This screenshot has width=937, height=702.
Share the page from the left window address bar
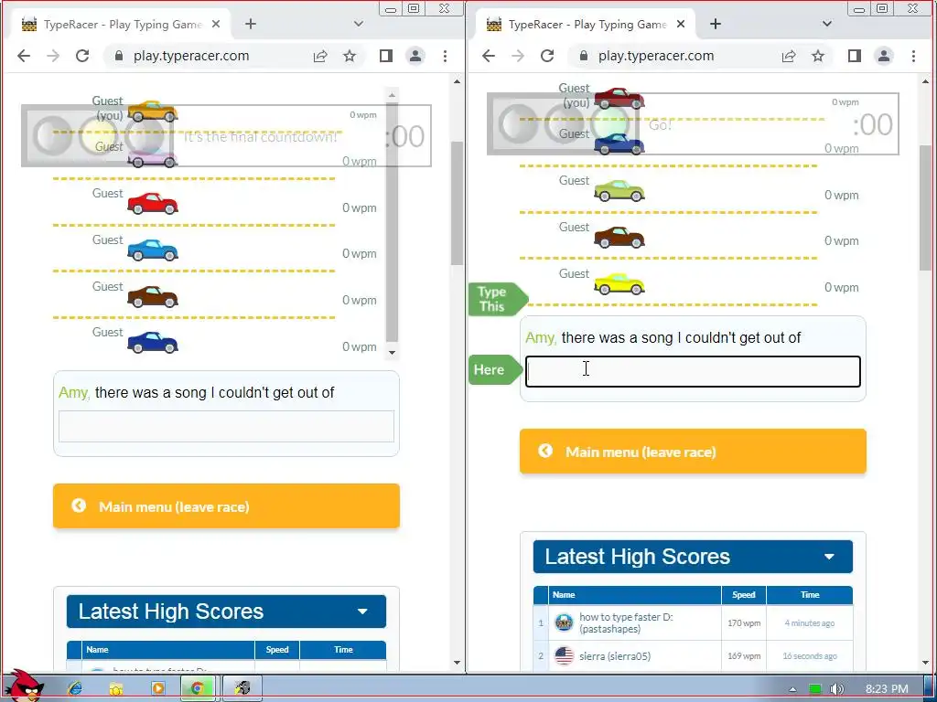coord(320,56)
